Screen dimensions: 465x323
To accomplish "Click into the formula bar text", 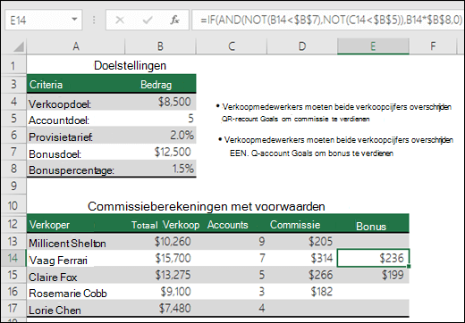I will (328, 20).
